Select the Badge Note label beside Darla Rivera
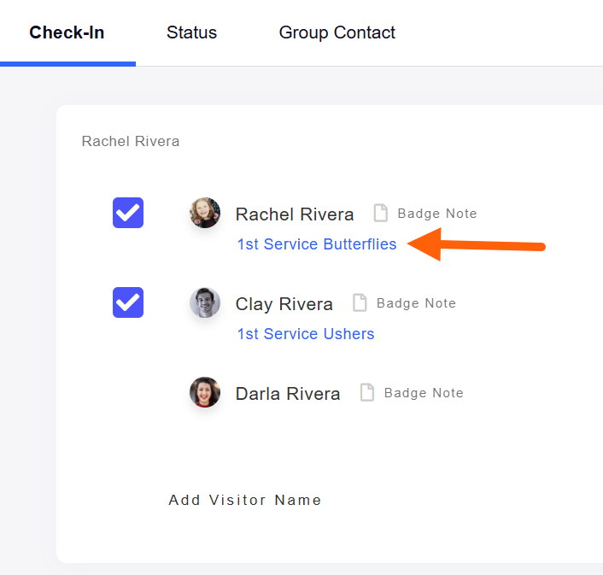This screenshot has height=575, width=603. tap(424, 393)
